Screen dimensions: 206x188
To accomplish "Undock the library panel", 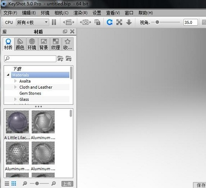I will click(65, 31).
